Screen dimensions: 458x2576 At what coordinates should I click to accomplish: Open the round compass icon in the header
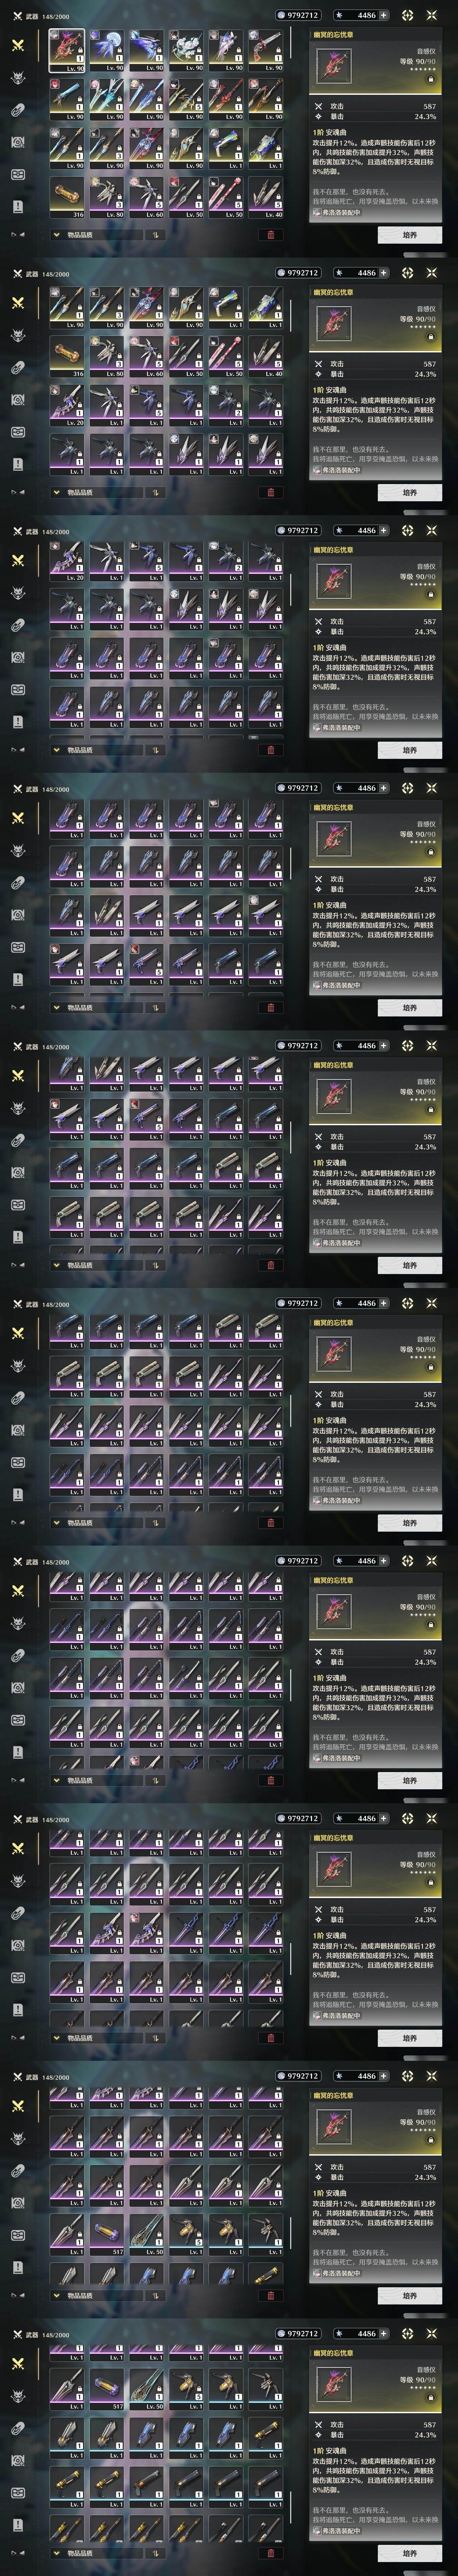coord(407,15)
